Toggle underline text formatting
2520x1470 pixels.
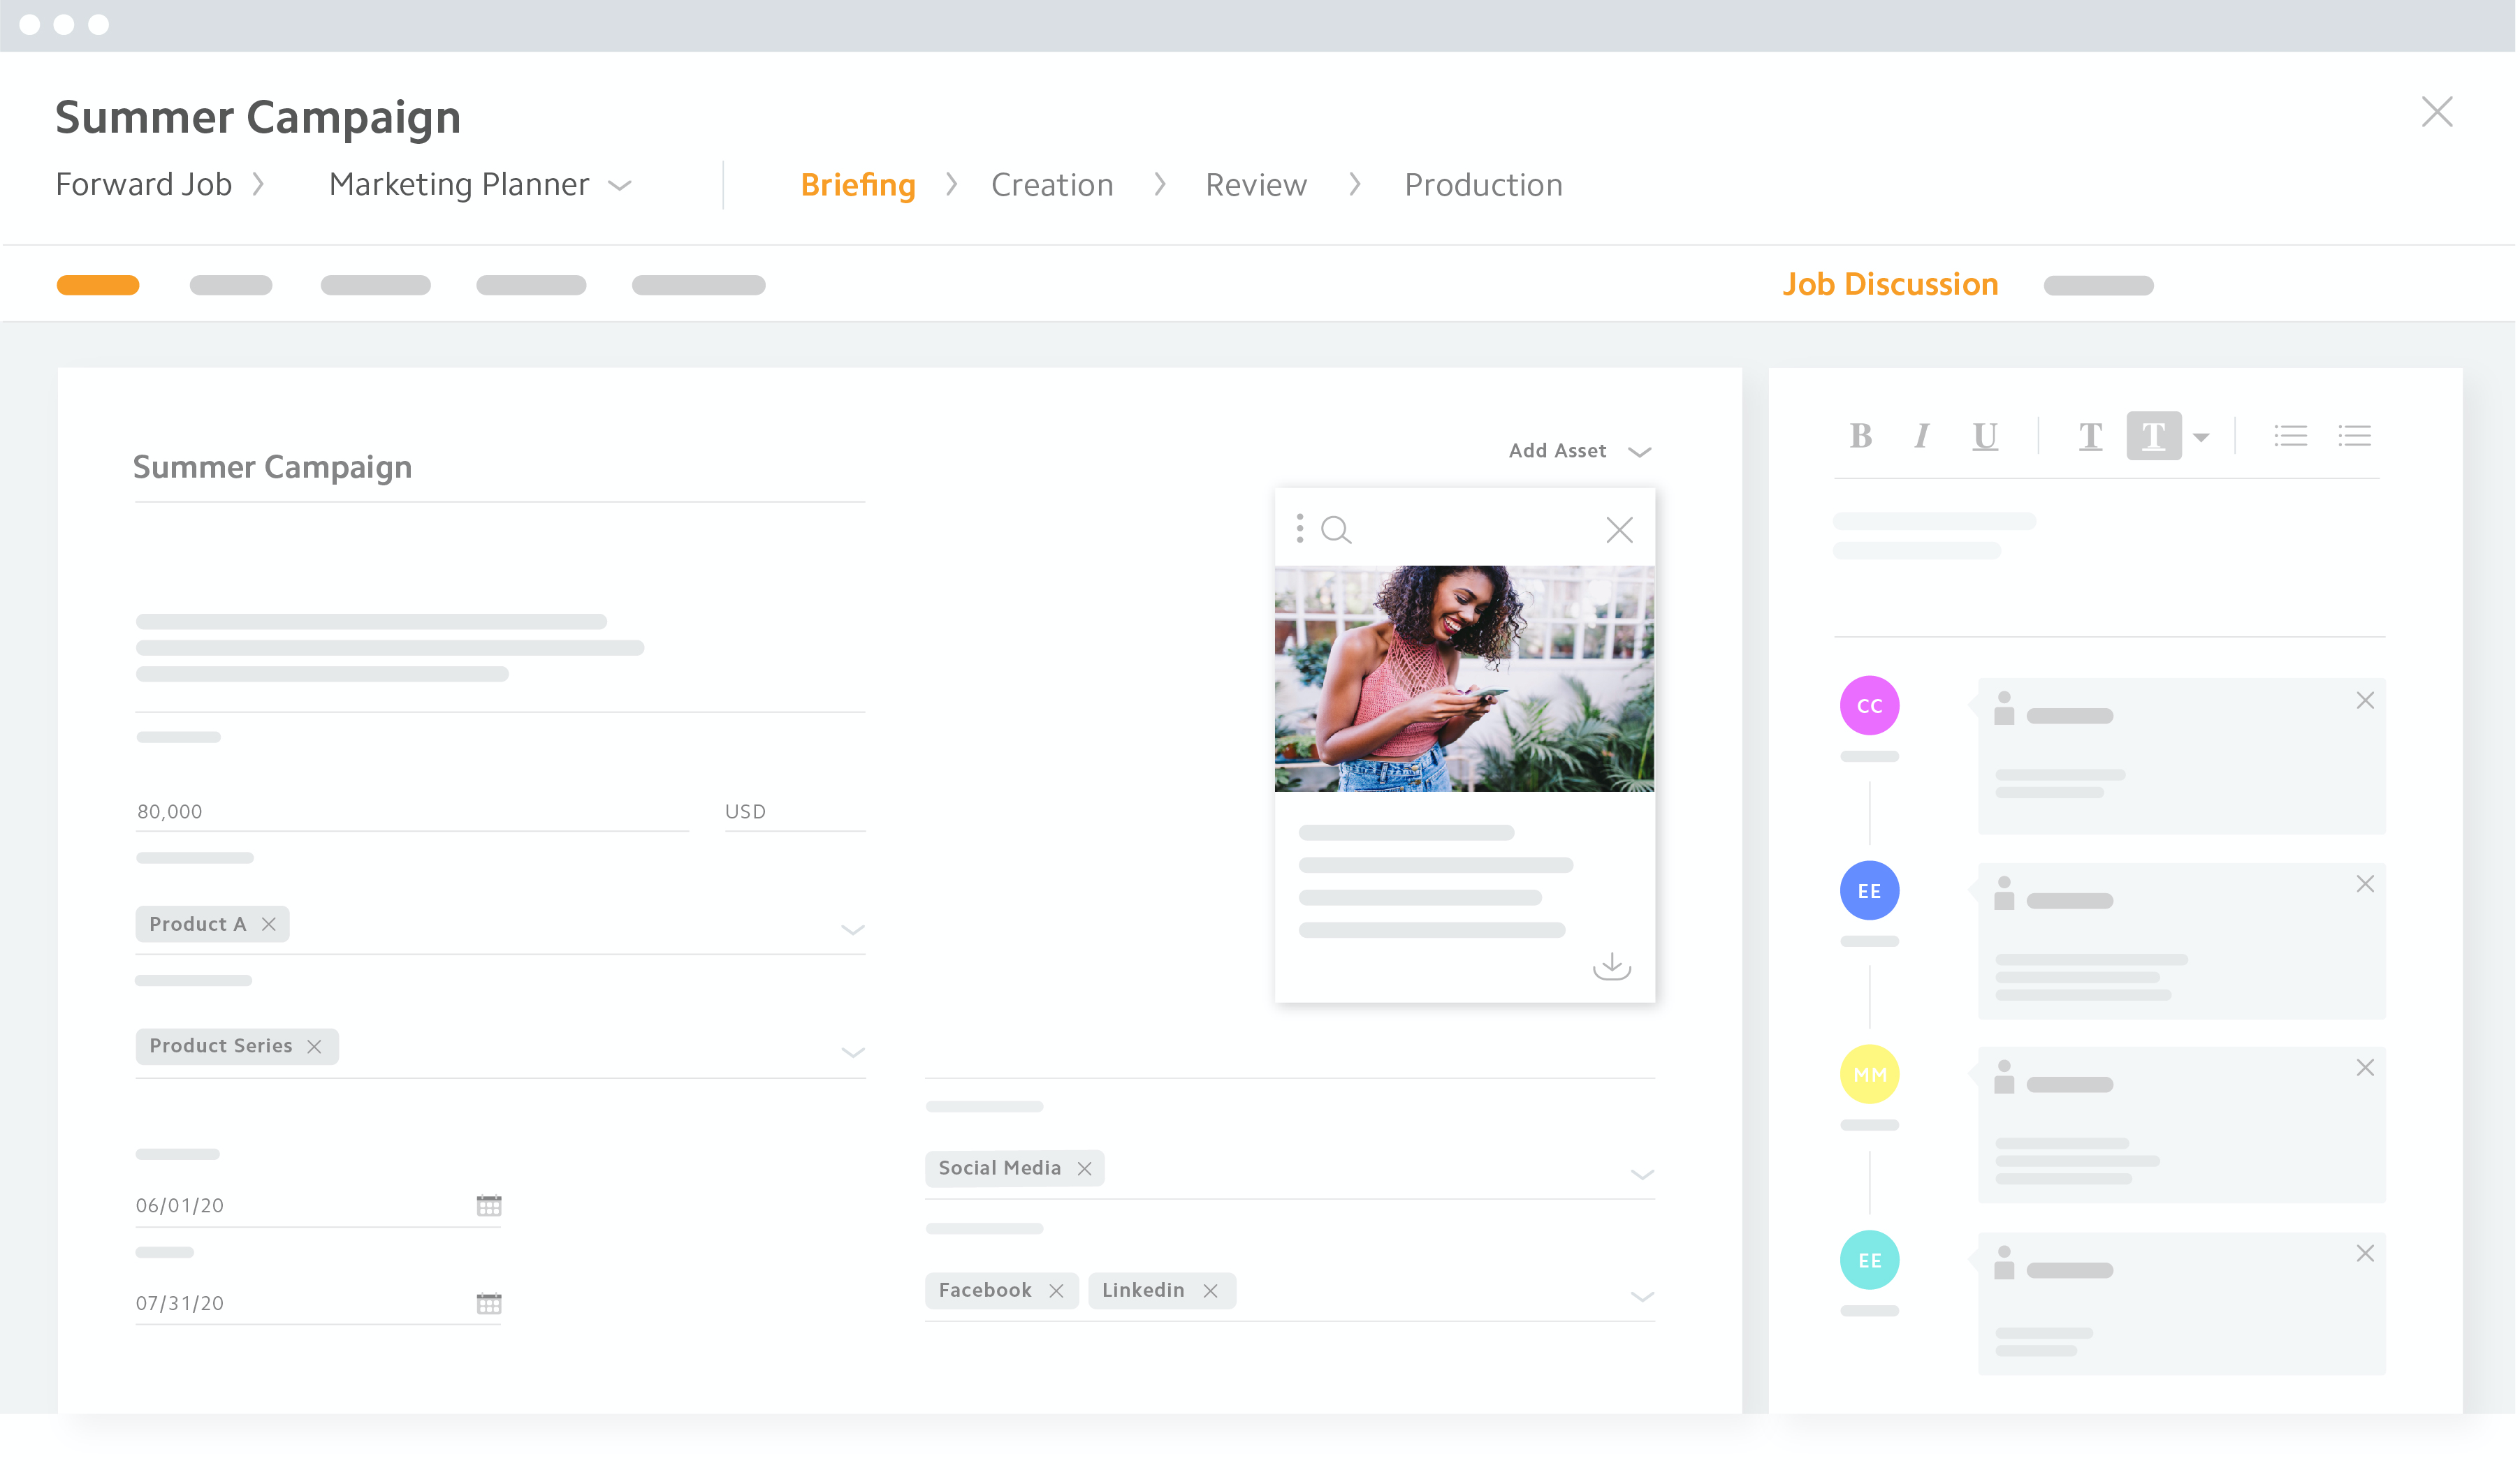(1985, 436)
